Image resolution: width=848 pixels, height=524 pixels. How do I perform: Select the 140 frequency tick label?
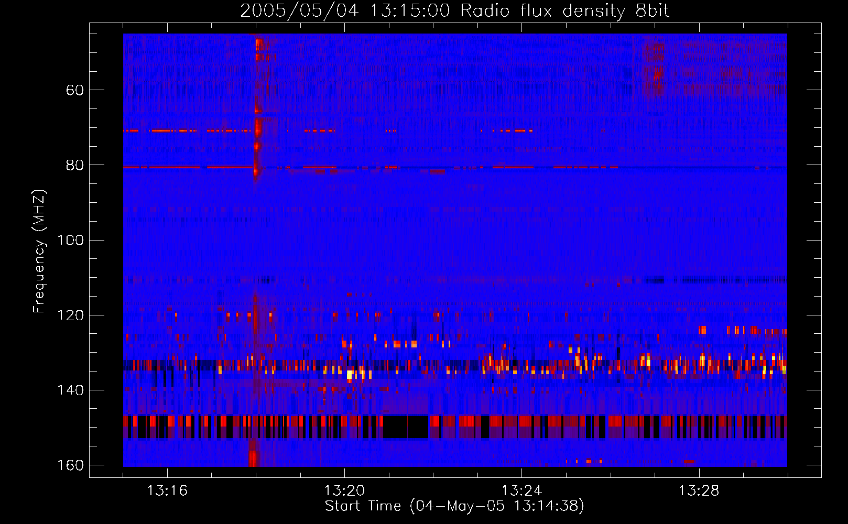(70, 390)
